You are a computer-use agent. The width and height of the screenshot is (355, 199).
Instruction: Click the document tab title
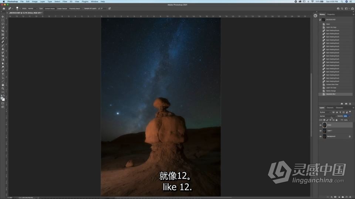(26, 13)
